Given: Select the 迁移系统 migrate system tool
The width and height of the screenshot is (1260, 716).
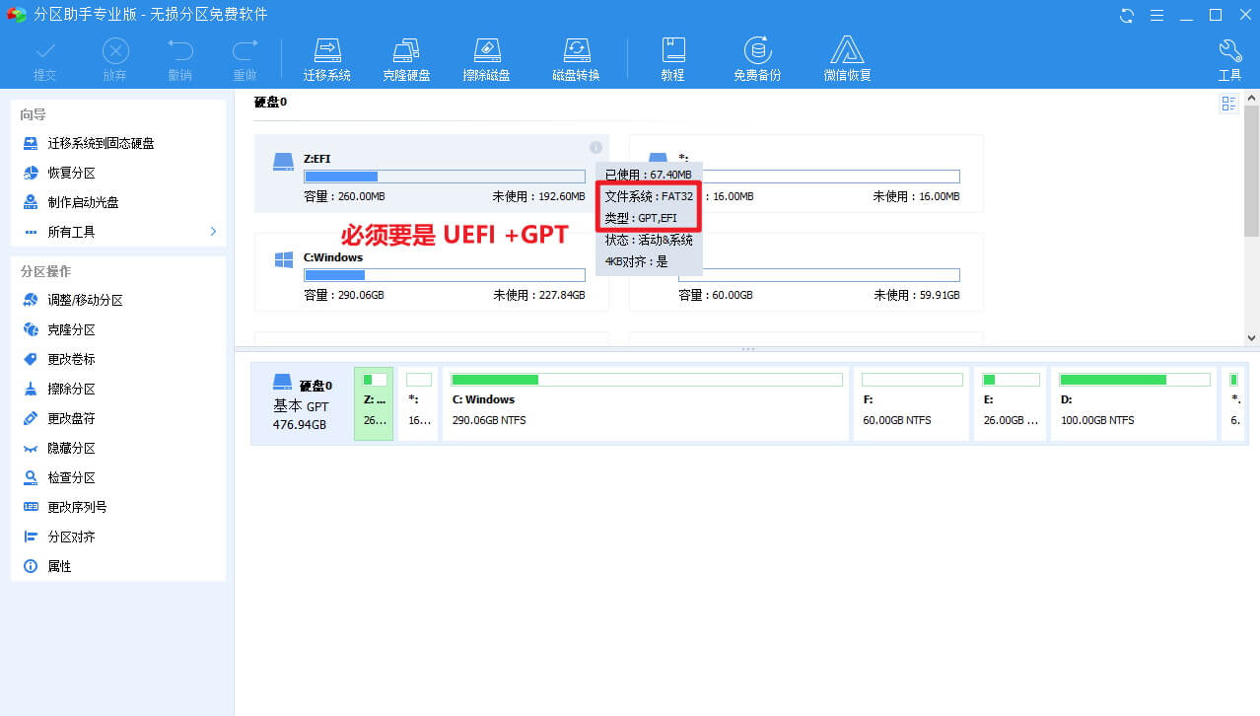Looking at the screenshot, I should tap(326, 57).
